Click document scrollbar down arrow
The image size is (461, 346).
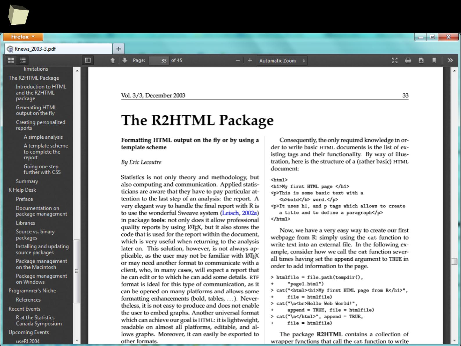coord(454,340)
